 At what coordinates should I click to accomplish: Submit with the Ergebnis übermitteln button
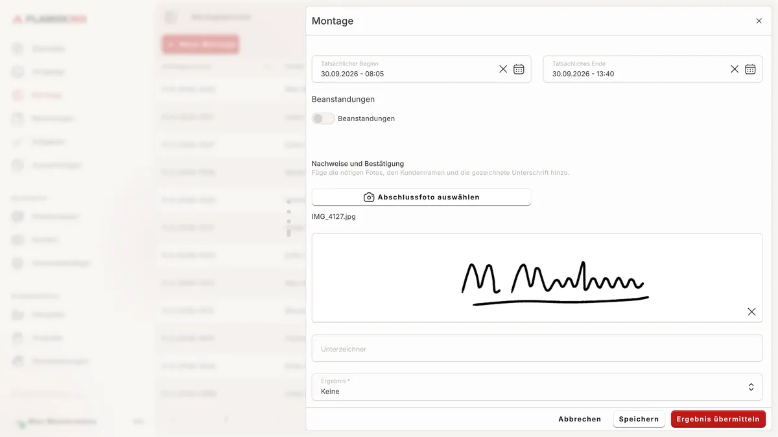coord(718,419)
